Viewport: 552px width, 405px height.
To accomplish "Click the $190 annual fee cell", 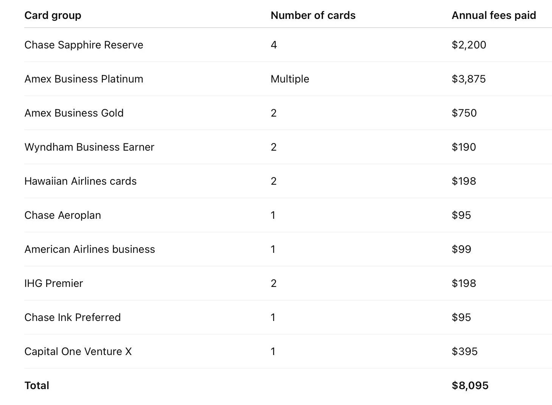I will point(463,147).
